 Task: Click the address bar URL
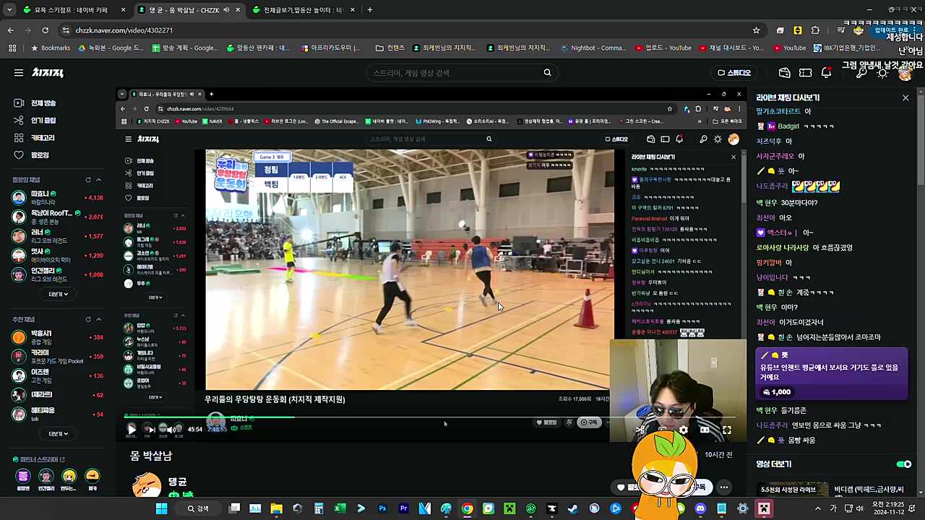point(124,30)
